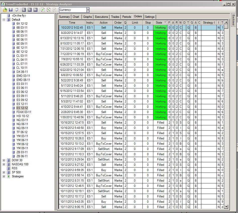The height and width of the screenshot is (213, 238).
Task: Click the database icon beside YM 09-11
Action: point(13,148)
